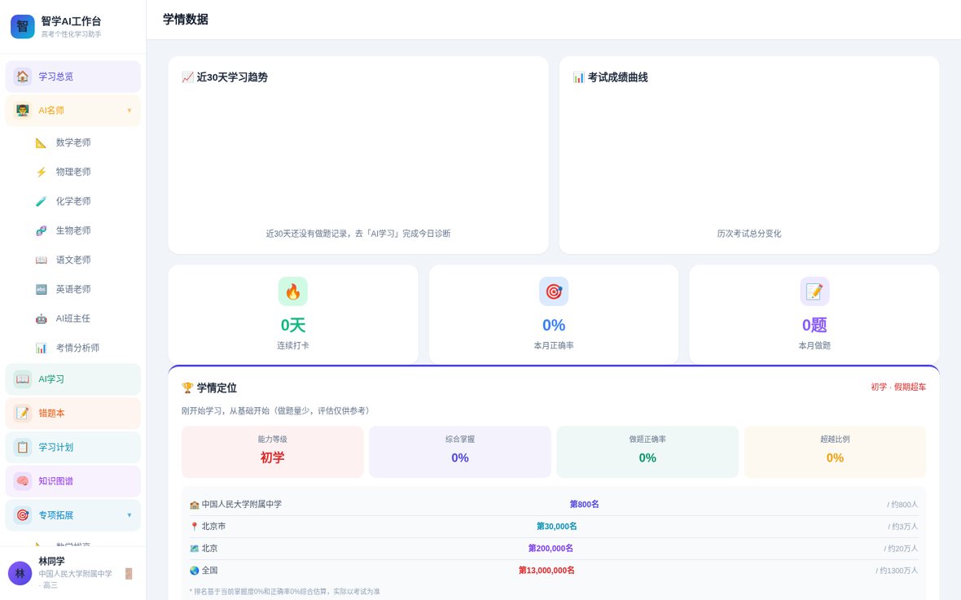Screen dimensions: 961x600
Task: Click the brain icon beside 知识图谱
Action: coord(23,481)
